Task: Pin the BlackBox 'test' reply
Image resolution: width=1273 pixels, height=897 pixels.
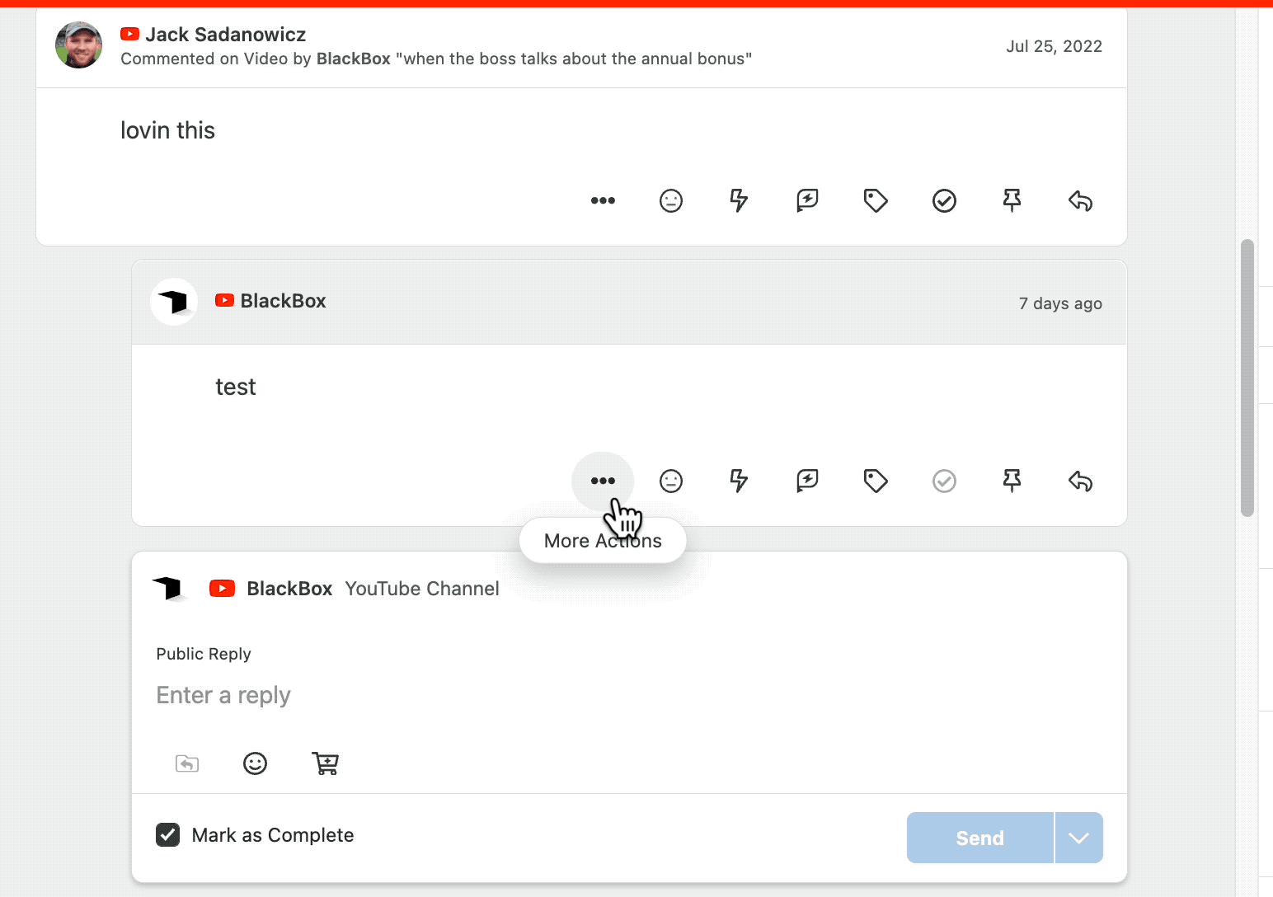Action: [1012, 481]
